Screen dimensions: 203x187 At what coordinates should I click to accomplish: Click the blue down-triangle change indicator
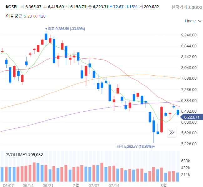111,7
